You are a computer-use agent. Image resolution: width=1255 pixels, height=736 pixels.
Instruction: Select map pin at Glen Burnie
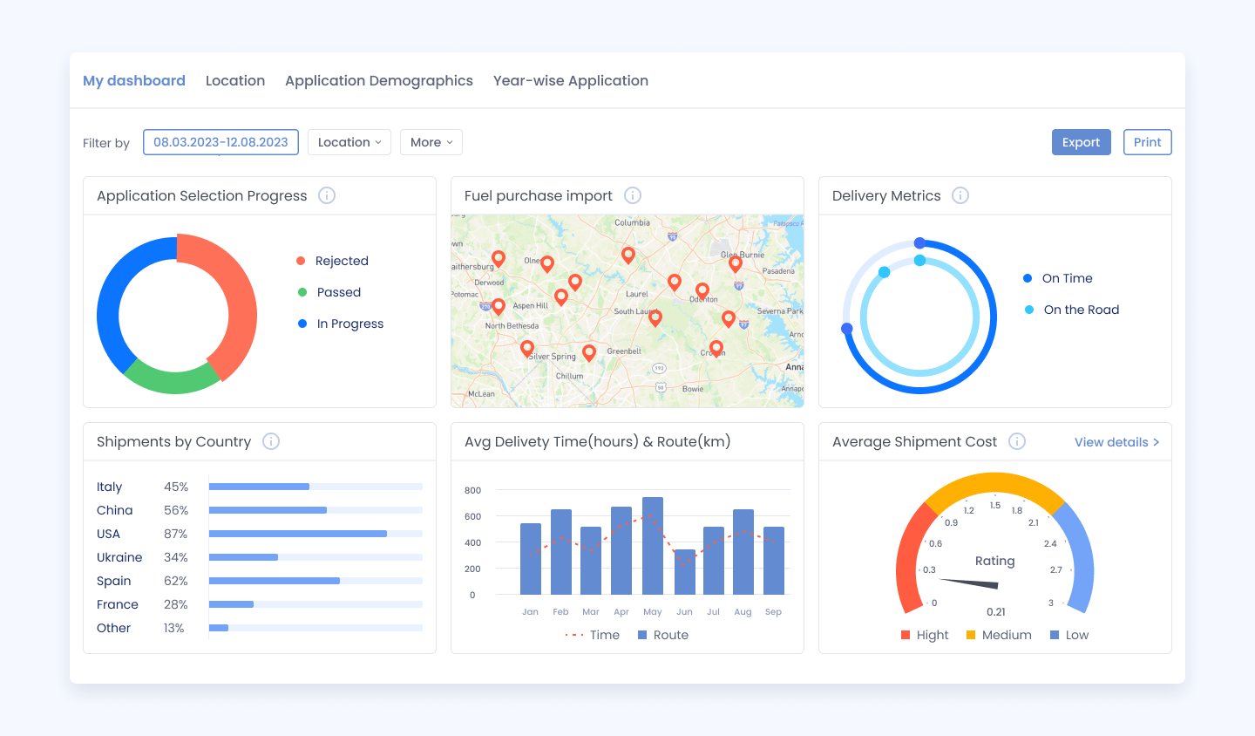click(736, 262)
